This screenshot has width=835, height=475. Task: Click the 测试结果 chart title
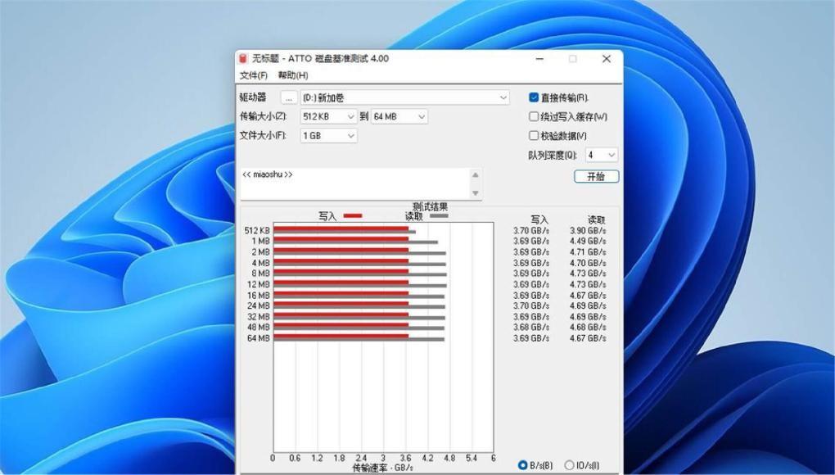[431, 206]
